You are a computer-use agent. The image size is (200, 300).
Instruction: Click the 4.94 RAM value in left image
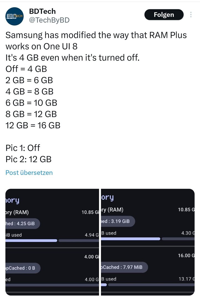coord(92,235)
